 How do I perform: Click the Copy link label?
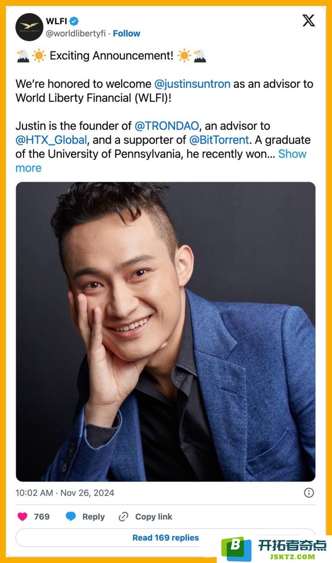154,517
